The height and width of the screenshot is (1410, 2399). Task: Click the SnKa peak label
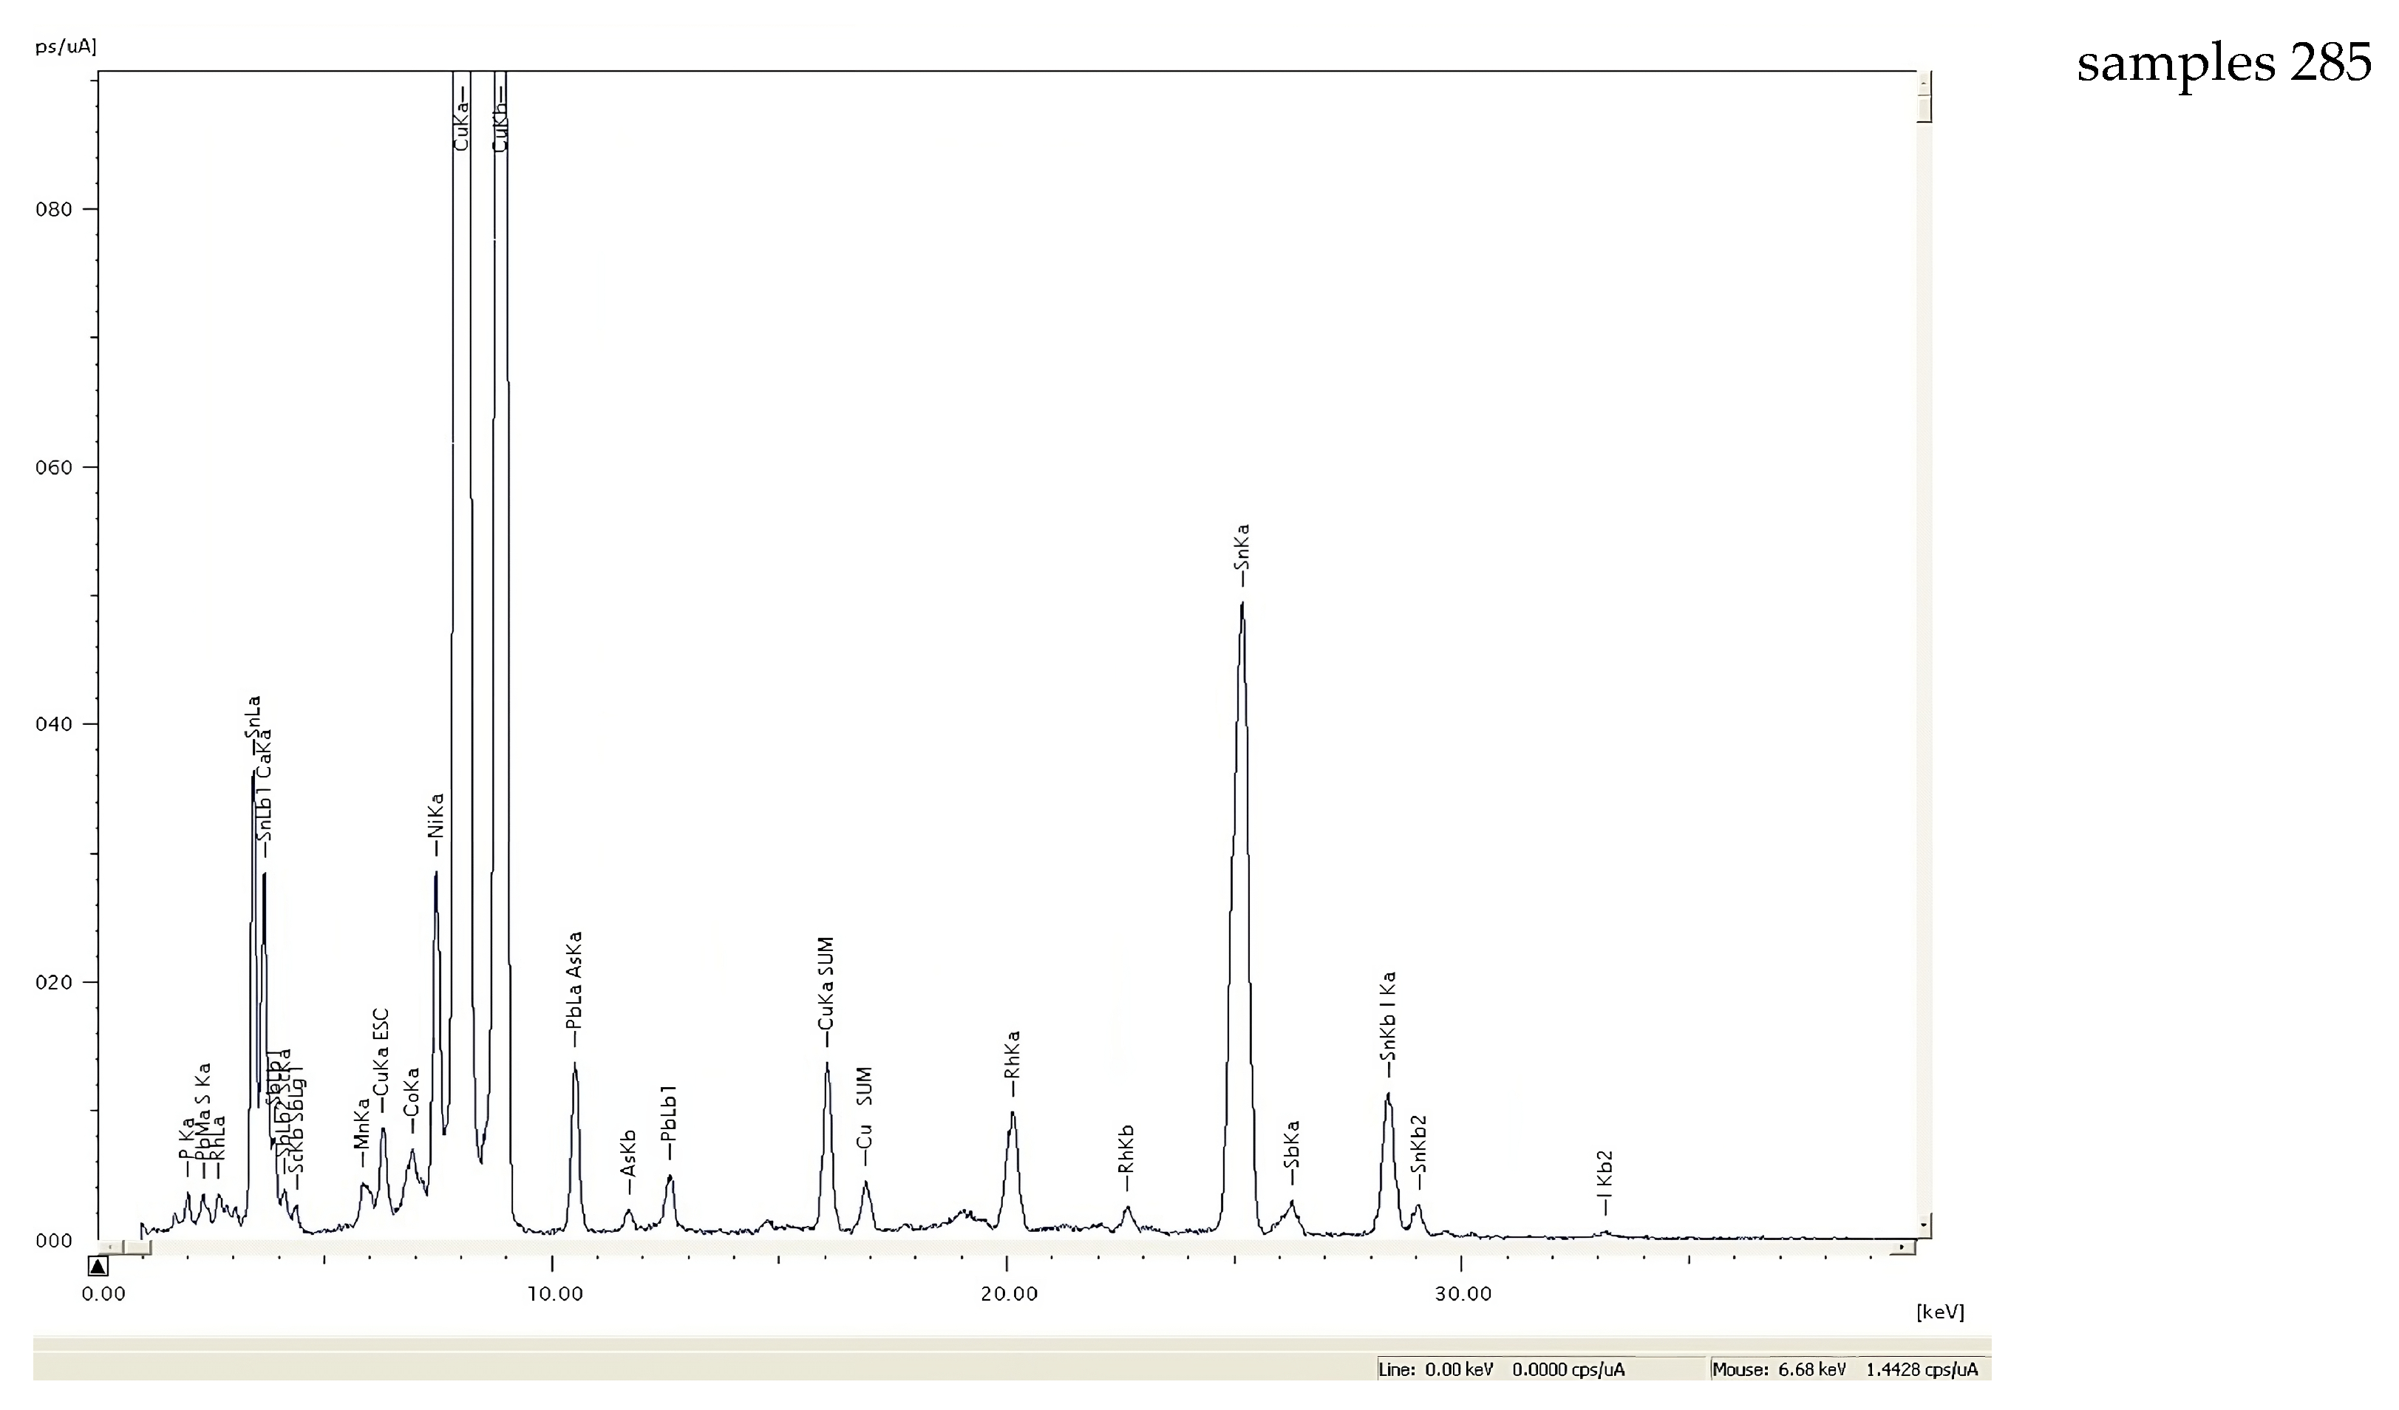click(x=1242, y=548)
